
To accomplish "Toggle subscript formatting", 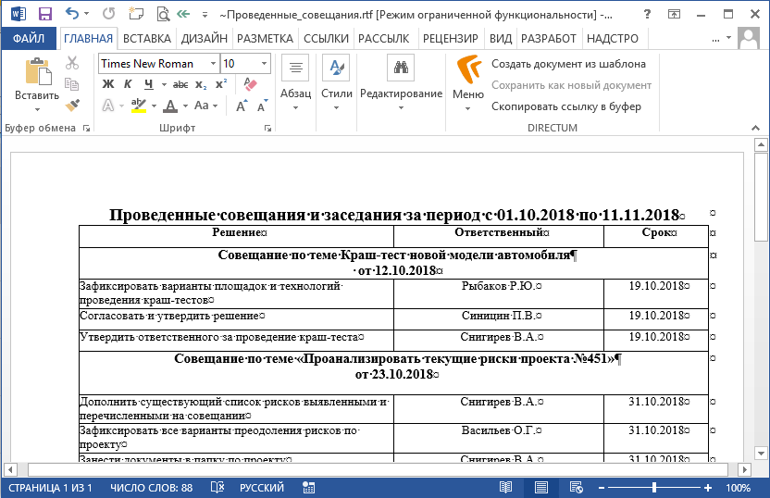I will pyautogui.click(x=201, y=84).
